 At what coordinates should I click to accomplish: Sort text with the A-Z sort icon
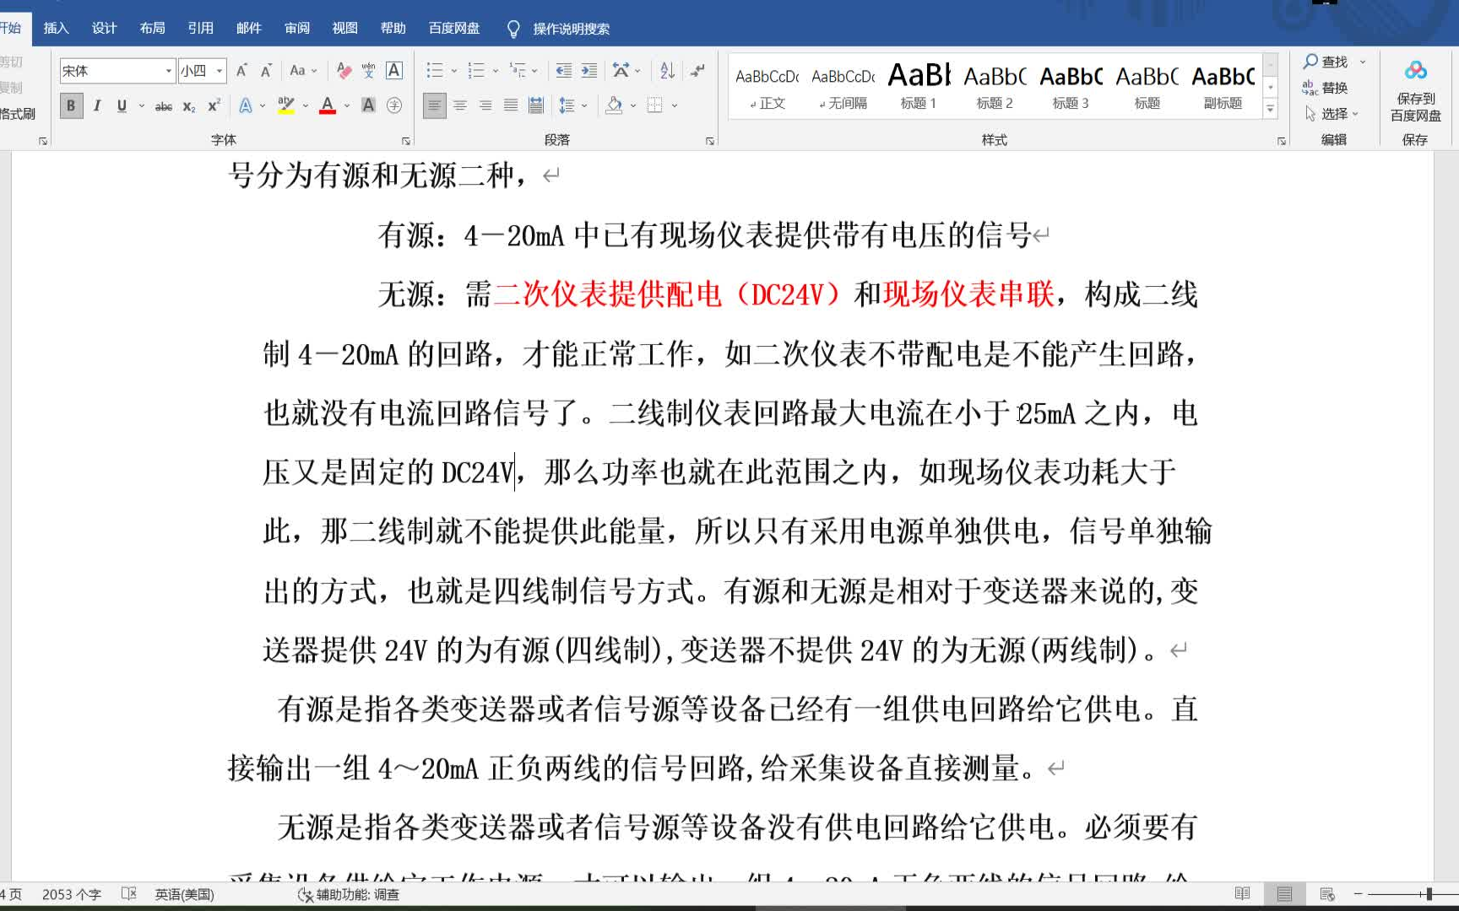click(x=667, y=71)
